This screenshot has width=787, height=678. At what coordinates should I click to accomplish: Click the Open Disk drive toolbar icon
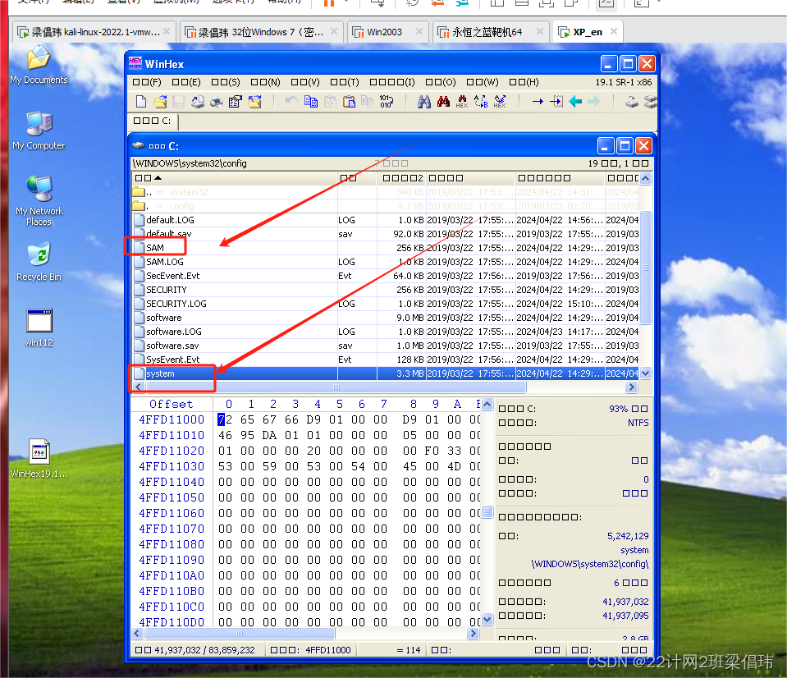point(632,102)
